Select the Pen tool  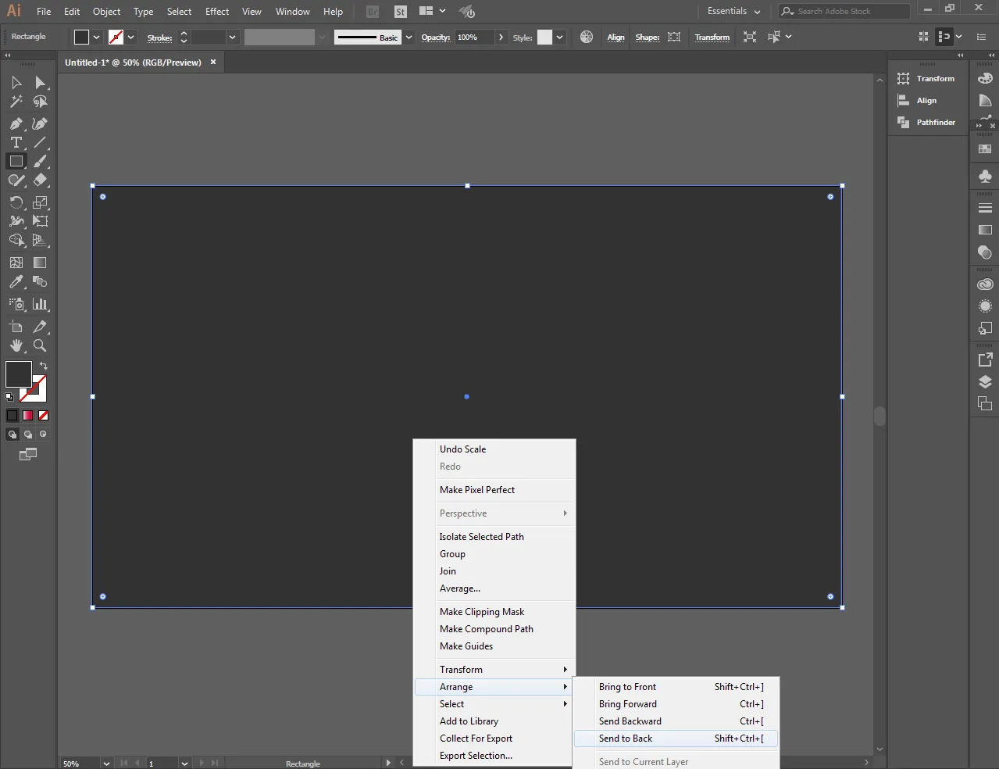pyautogui.click(x=16, y=123)
